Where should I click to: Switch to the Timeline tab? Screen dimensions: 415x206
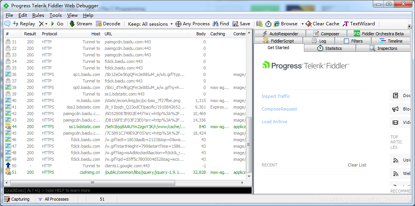[391, 41]
